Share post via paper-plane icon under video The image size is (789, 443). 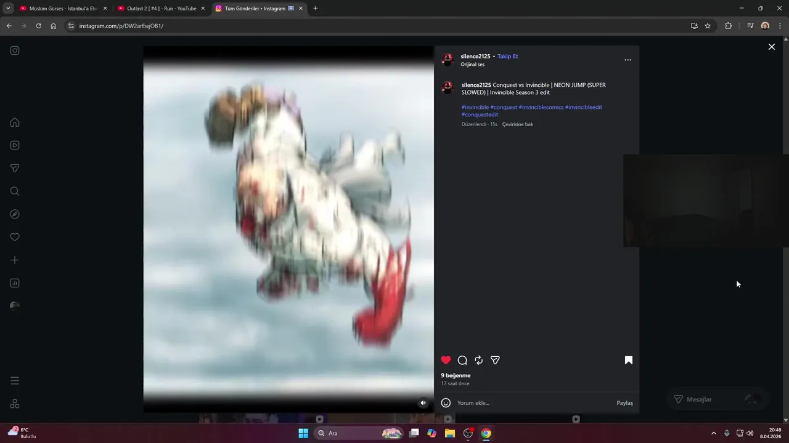pos(495,360)
